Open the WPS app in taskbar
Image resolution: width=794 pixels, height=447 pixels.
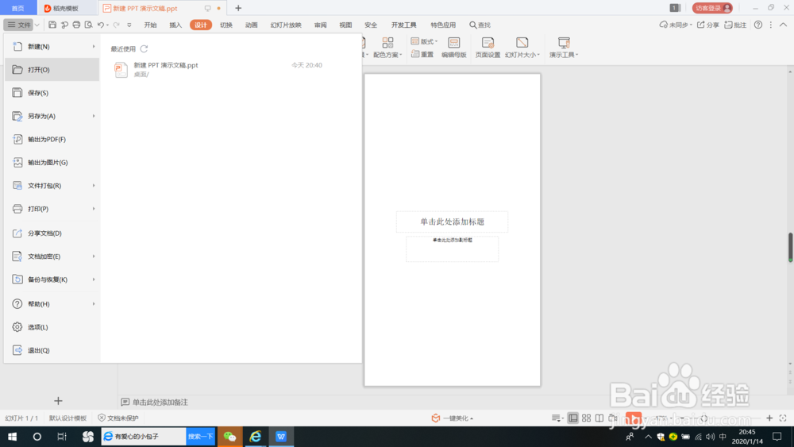(281, 437)
